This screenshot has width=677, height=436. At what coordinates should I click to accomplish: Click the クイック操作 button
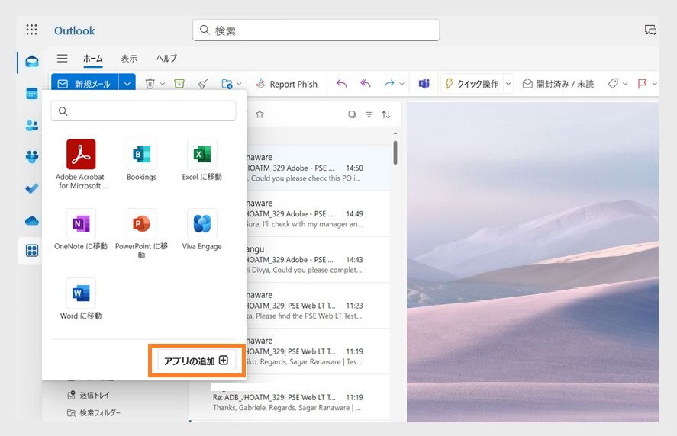472,84
